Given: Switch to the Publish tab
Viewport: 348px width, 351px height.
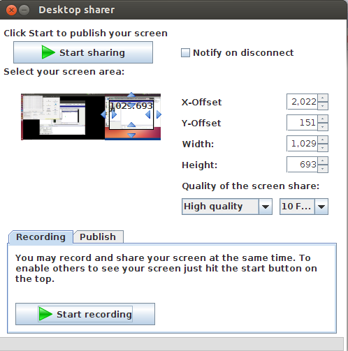Looking at the screenshot, I should point(98,237).
